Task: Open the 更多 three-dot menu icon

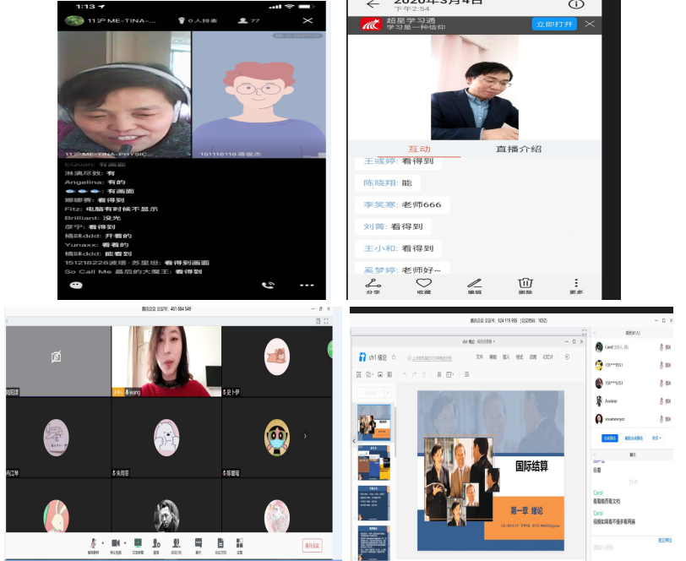Action: (576, 284)
